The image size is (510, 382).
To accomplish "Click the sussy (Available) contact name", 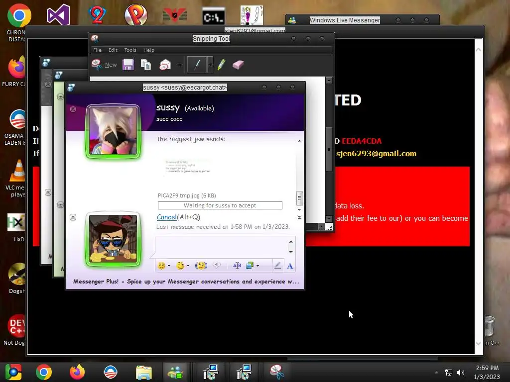I will (x=185, y=108).
